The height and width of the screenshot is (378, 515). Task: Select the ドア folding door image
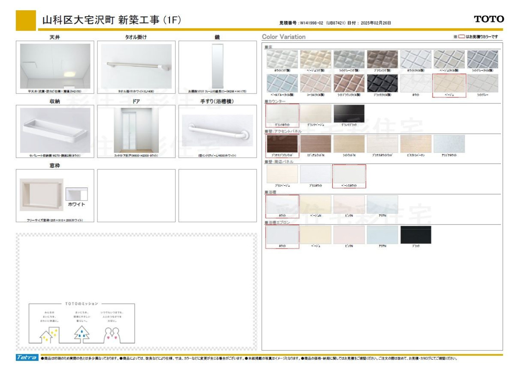click(136, 130)
